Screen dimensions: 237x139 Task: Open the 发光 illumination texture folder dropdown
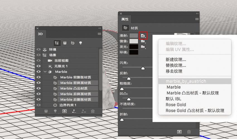point(143,47)
